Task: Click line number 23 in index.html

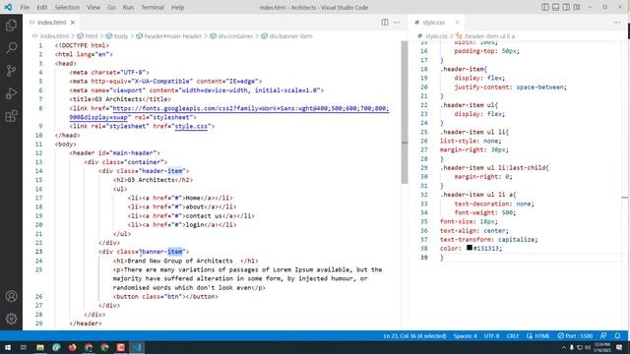Action: coord(39,252)
